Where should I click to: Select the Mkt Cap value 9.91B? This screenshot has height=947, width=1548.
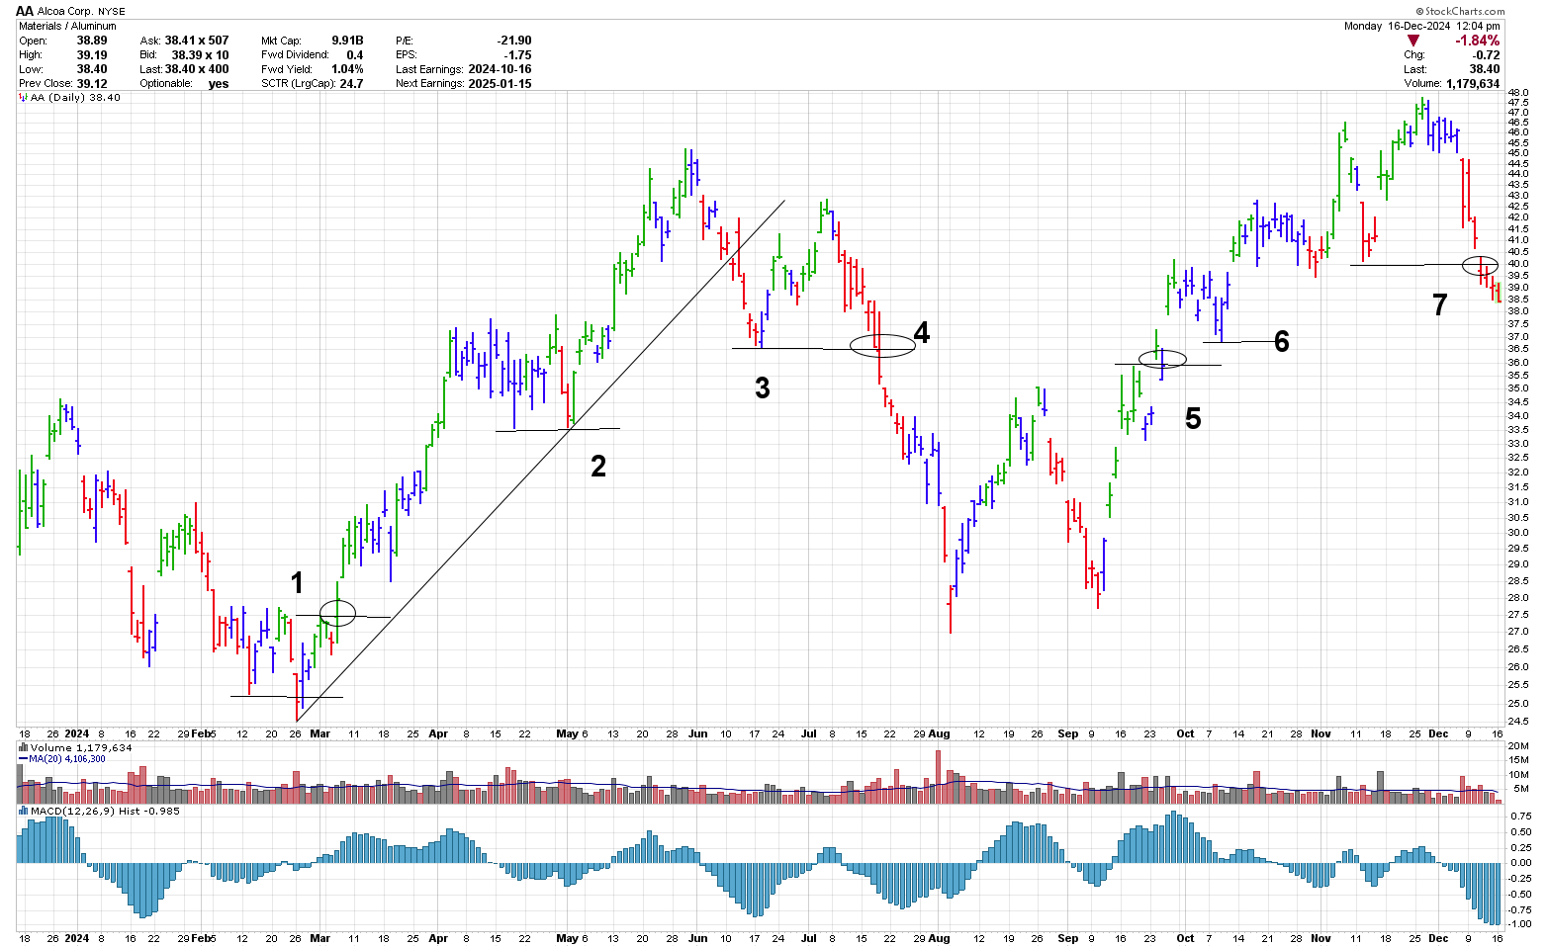(347, 41)
